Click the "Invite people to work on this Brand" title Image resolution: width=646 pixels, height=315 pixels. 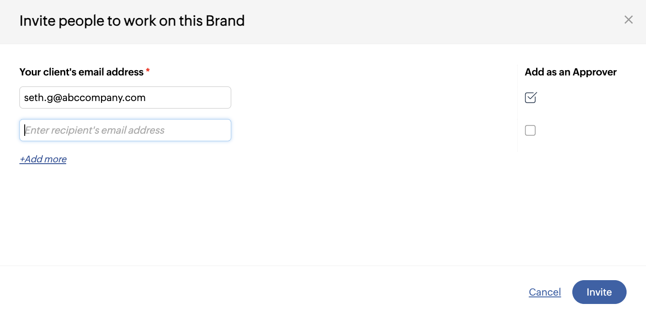(x=132, y=21)
